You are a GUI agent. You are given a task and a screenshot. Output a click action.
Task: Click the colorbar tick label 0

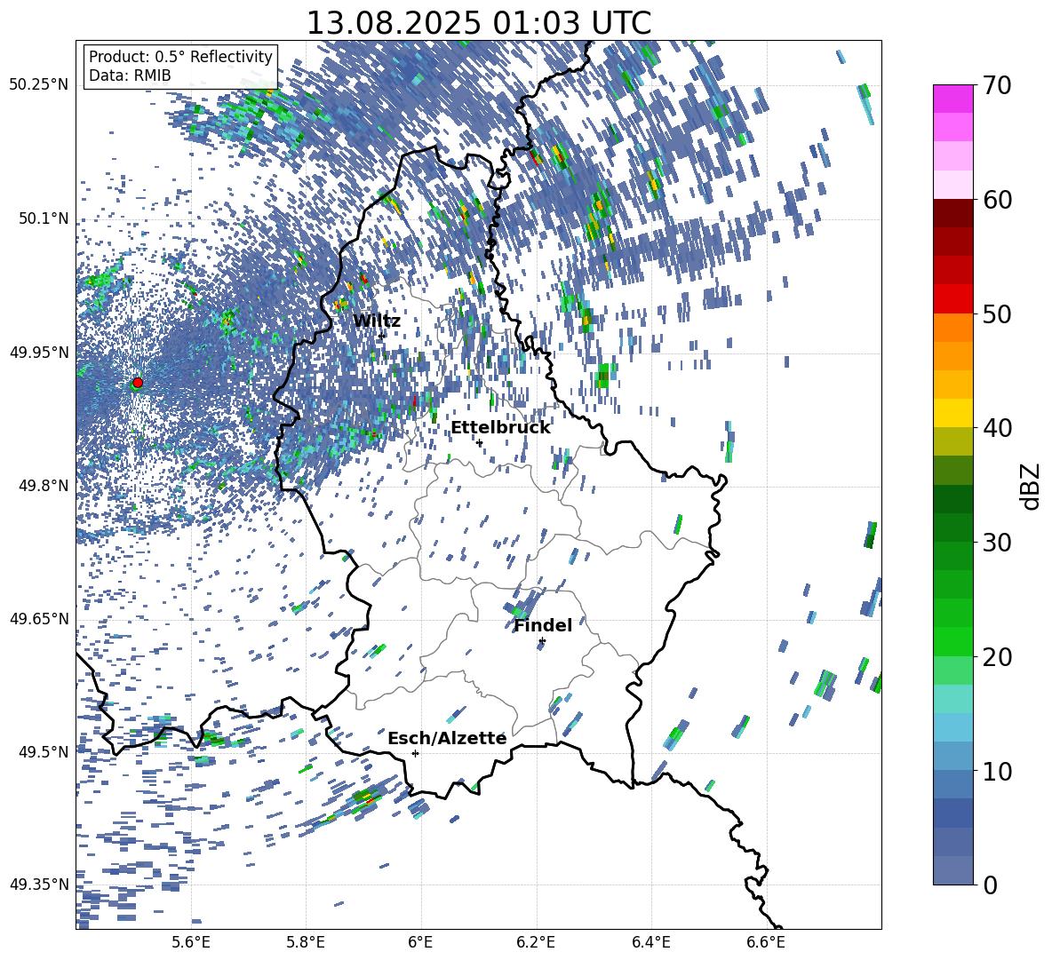point(990,885)
